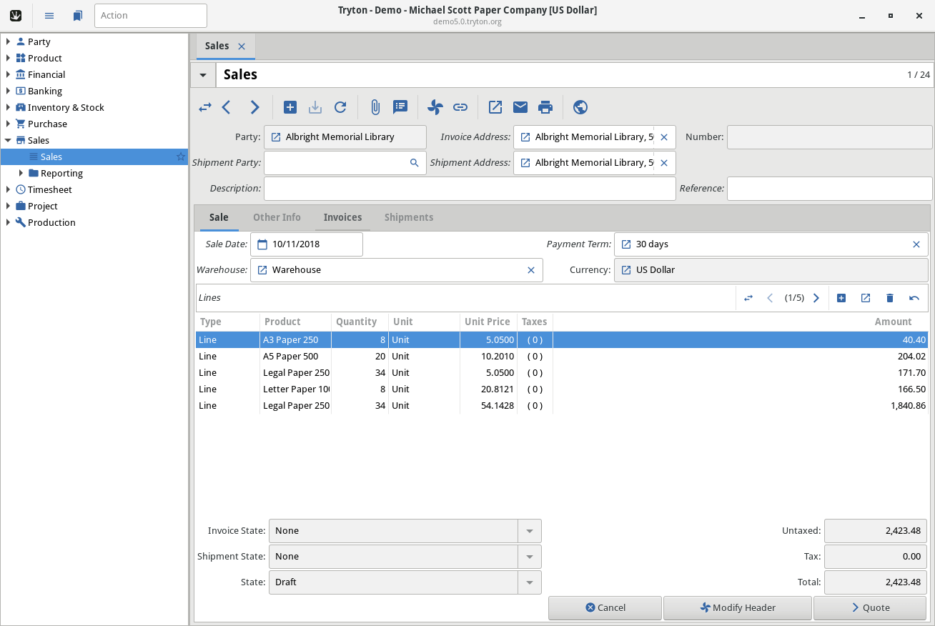Delete the selected line with trash icon
The height and width of the screenshot is (626, 935).
[890, 298]
